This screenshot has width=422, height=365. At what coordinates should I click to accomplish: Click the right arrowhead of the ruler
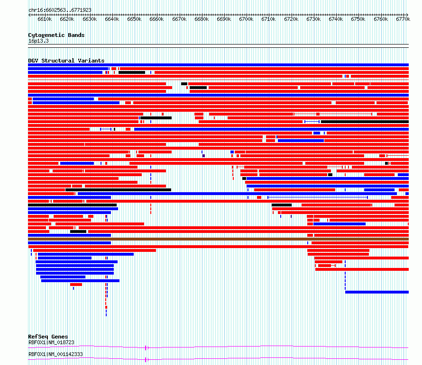tap(407, 15)
